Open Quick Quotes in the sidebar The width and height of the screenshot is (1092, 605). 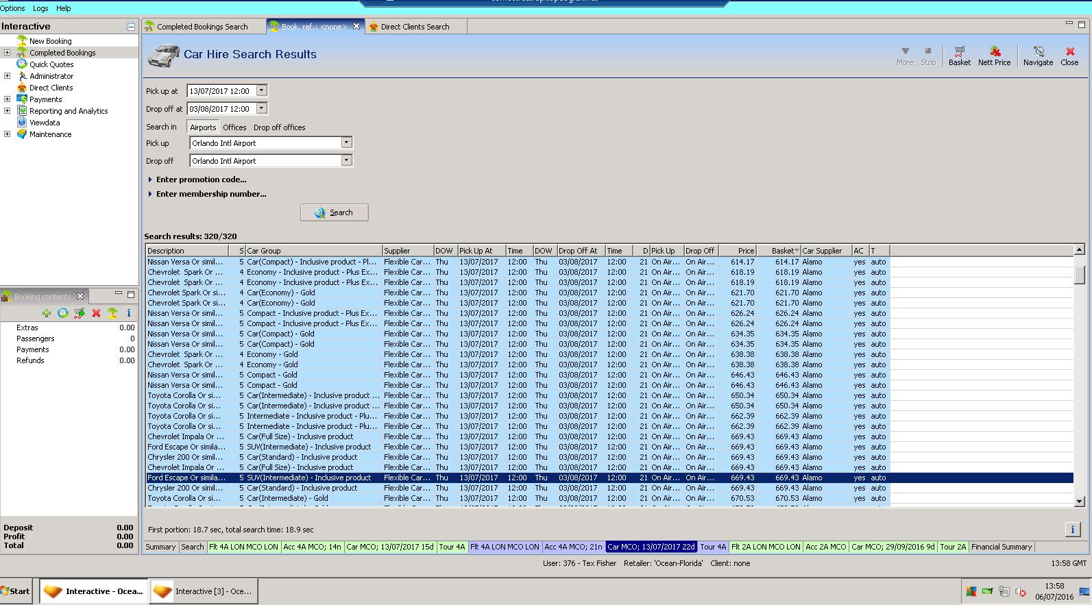click(x=51, y=64)
